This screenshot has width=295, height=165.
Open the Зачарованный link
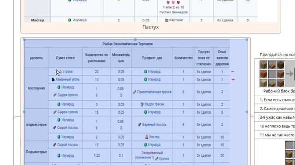(x=152, y=153)
